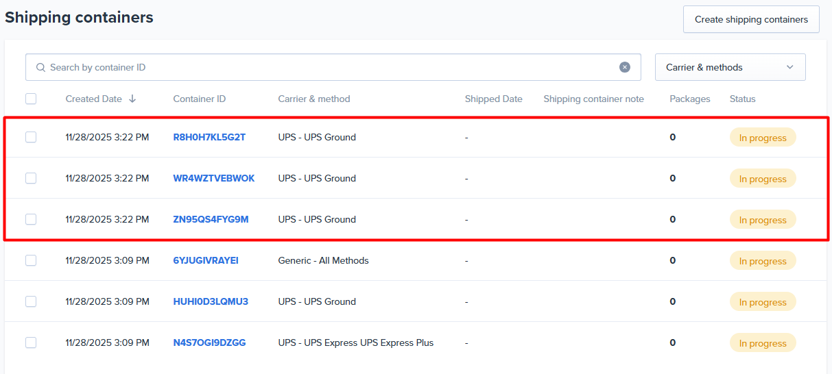The width and height of the screenshot is (832, 374).
Task: Click In progress status of HUHI0D3LQMU3
Action: pyautogui.click(x=762, y=302)
